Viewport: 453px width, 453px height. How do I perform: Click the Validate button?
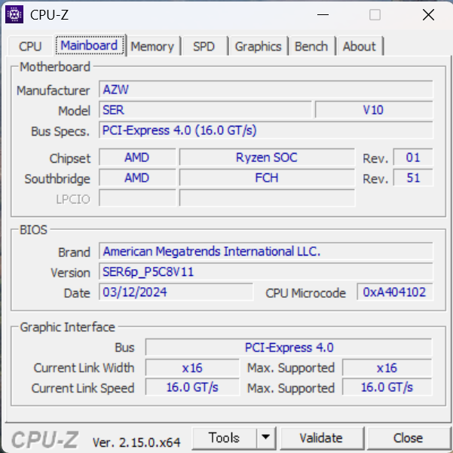(x=321, y=438)
